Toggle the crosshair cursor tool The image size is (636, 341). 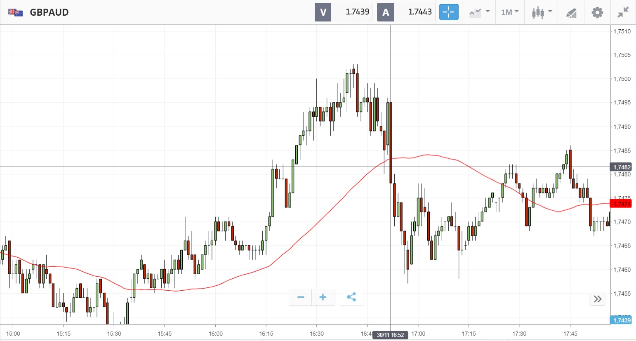448,12
